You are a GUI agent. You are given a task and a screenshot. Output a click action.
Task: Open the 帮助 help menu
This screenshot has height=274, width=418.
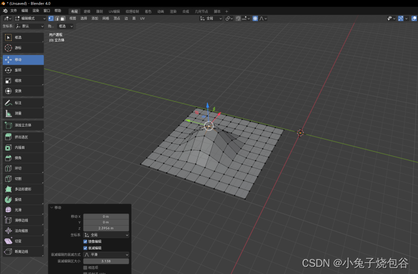(58, 11)
